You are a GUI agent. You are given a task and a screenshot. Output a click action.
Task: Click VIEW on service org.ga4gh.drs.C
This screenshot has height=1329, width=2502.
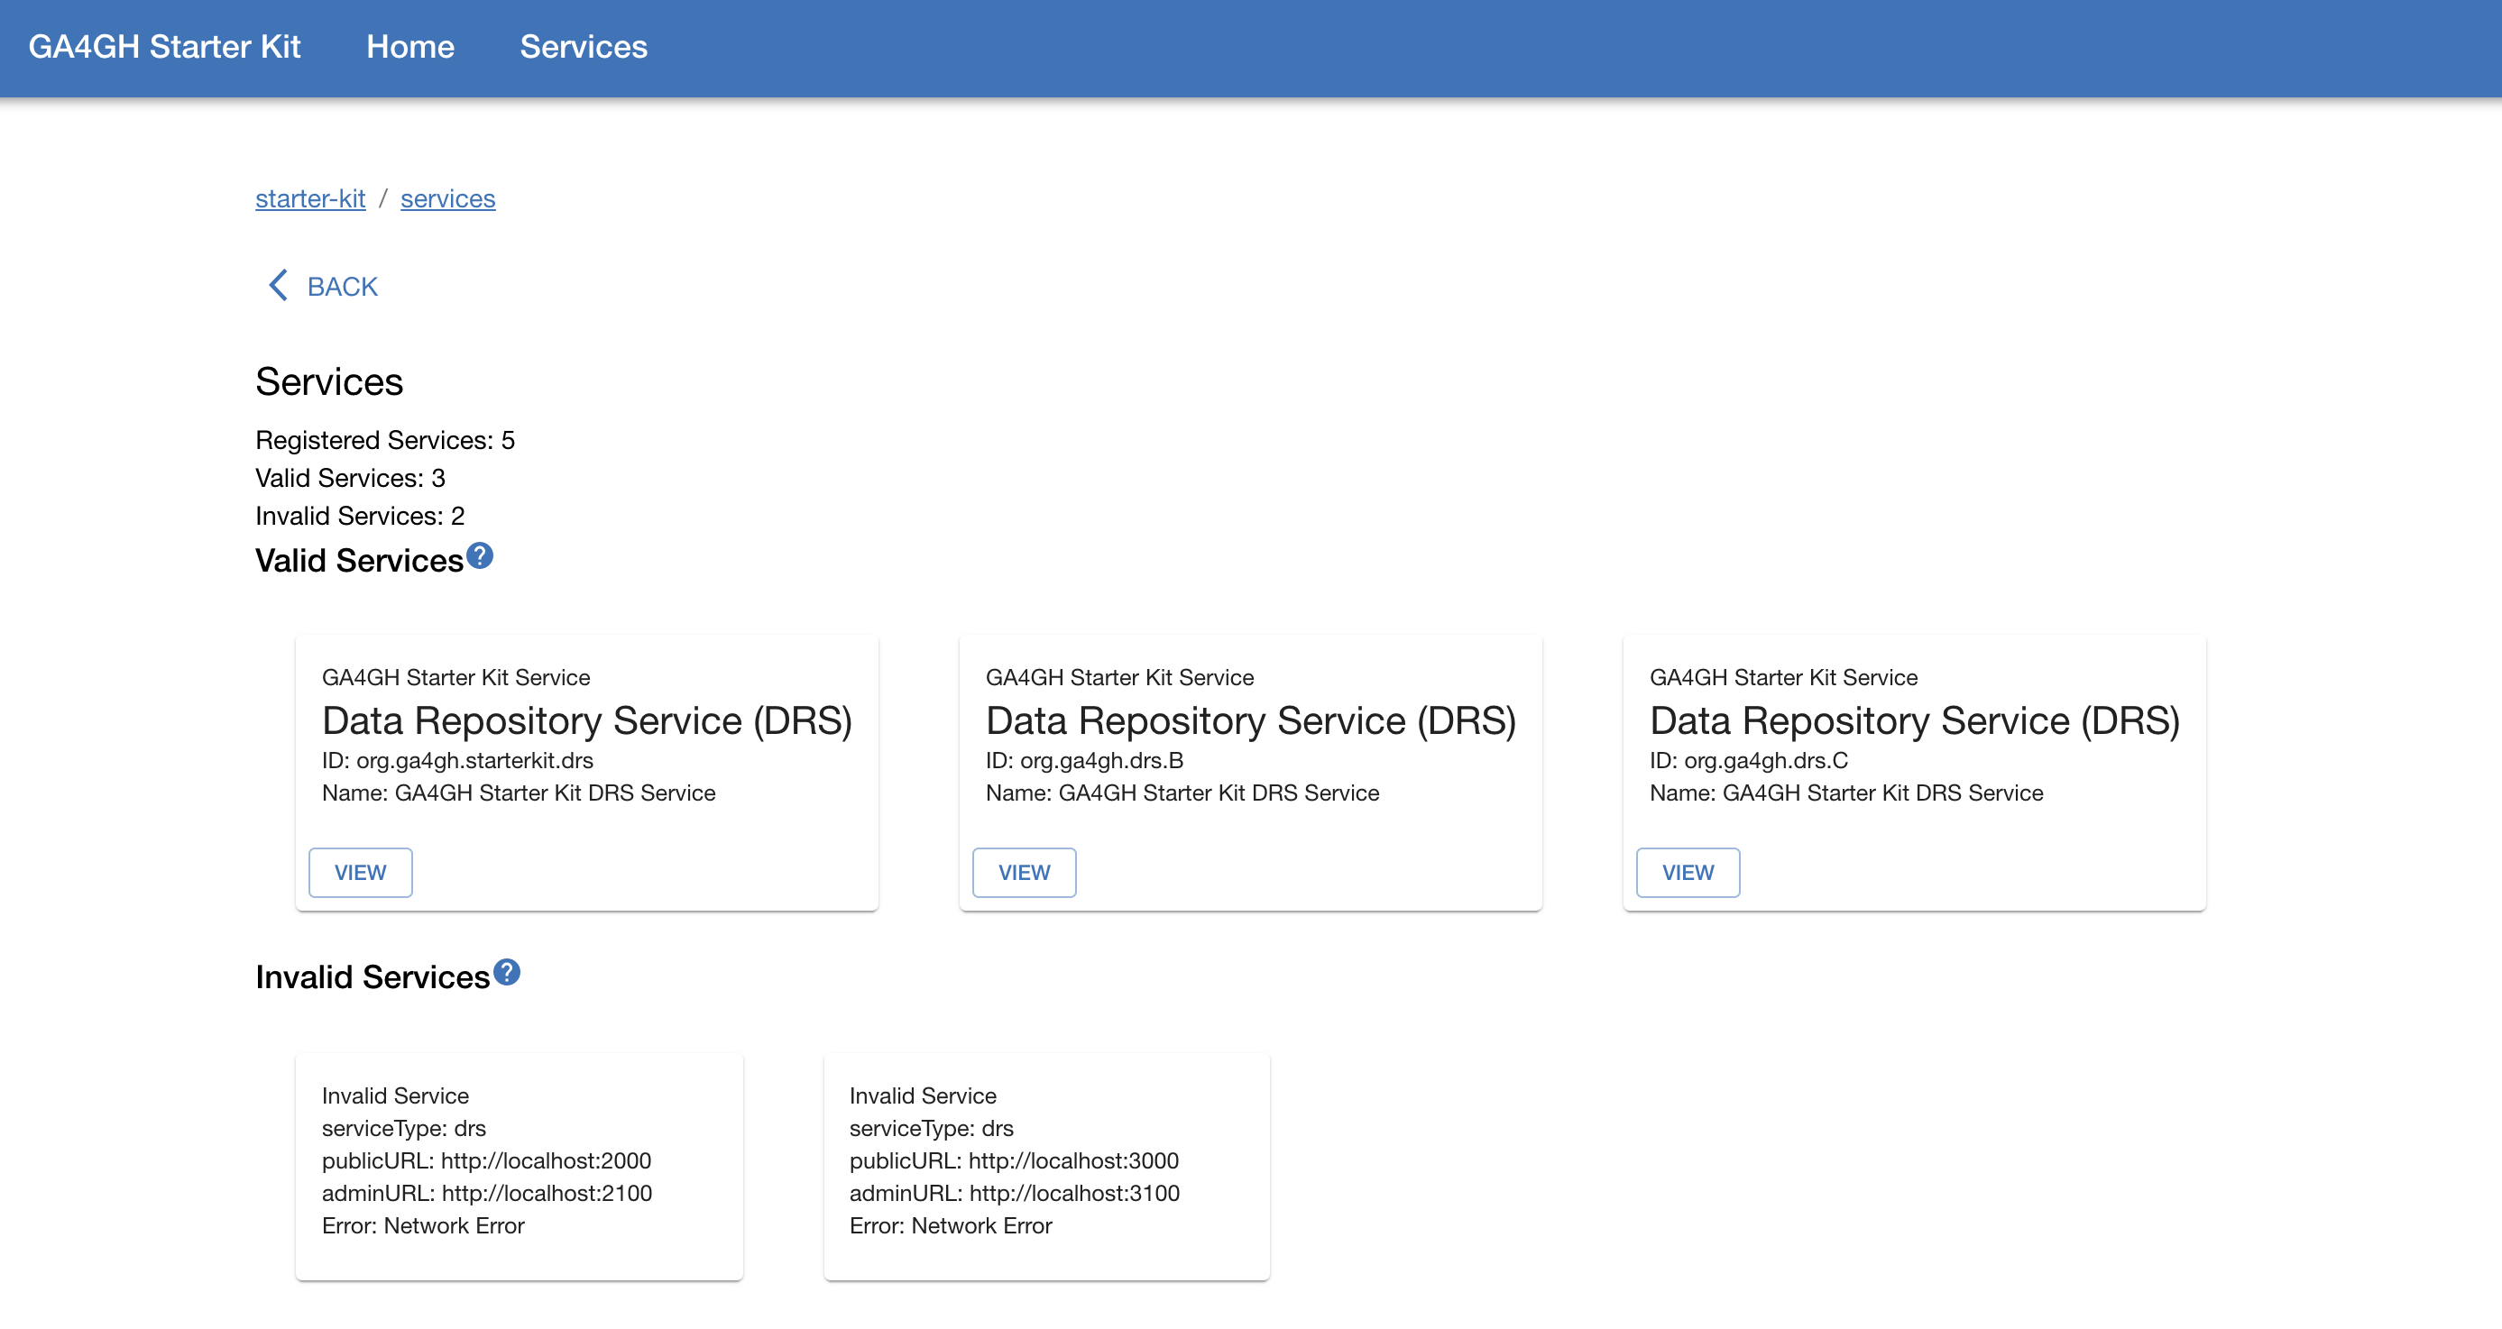pos(1688,872)
